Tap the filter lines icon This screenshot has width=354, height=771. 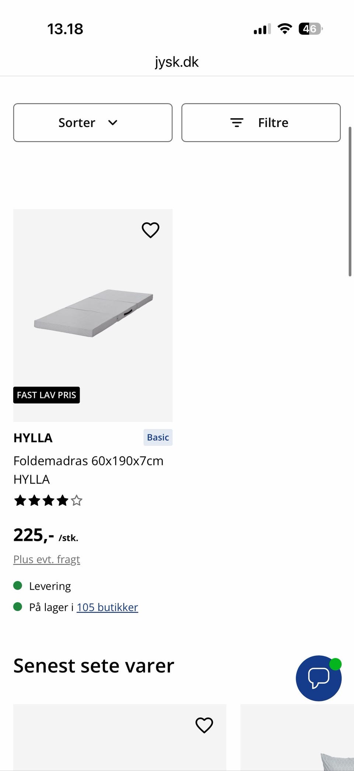237,123
